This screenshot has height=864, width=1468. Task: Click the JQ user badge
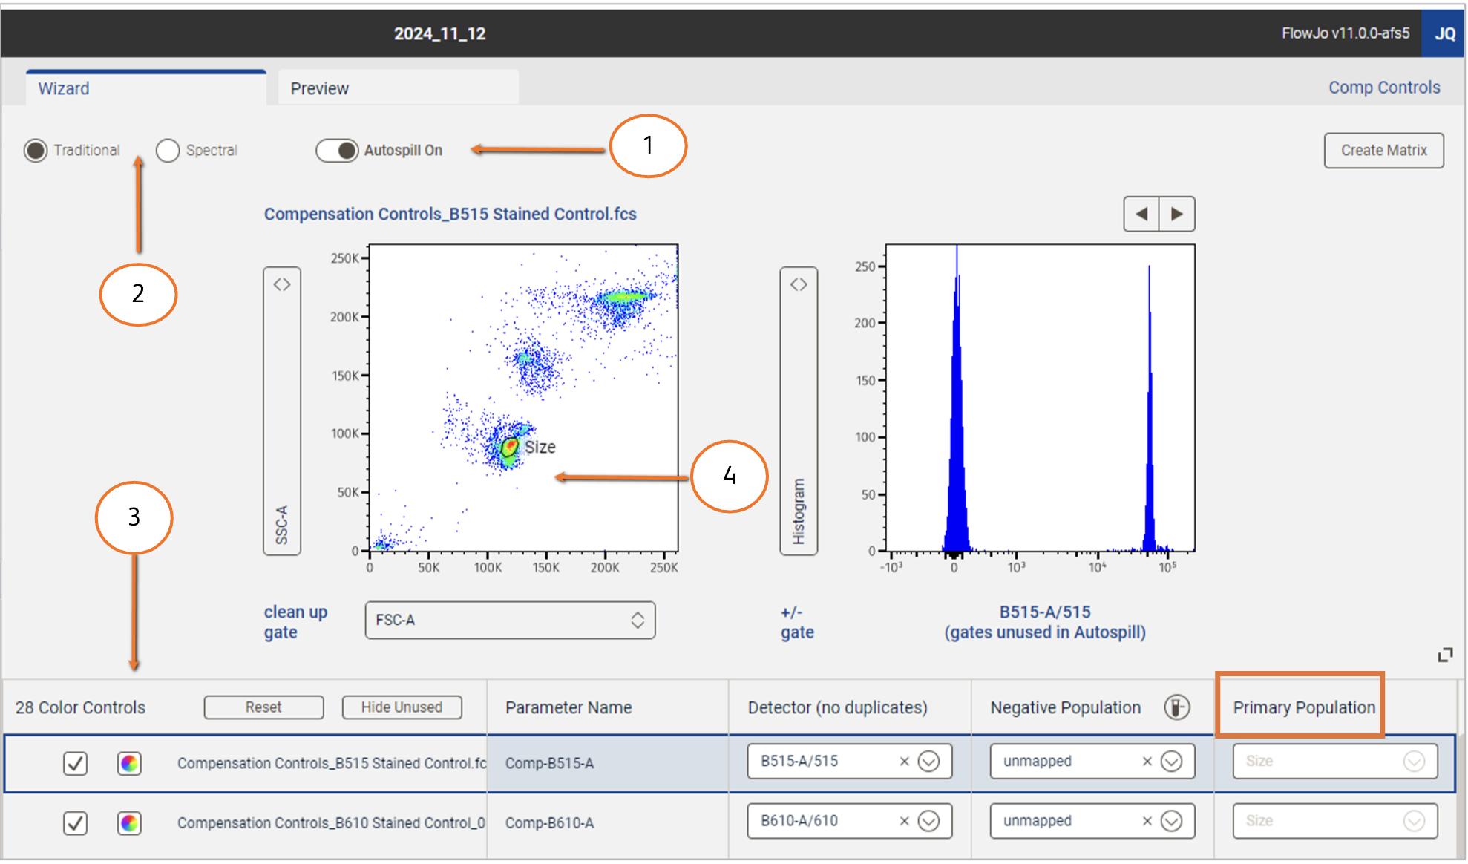(1444, 33)
